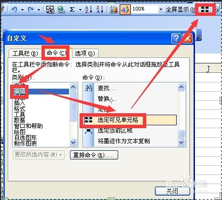
Task: Click the insert hyperlink globe icon
Action: pyautogui.click(x=61, y=10)
